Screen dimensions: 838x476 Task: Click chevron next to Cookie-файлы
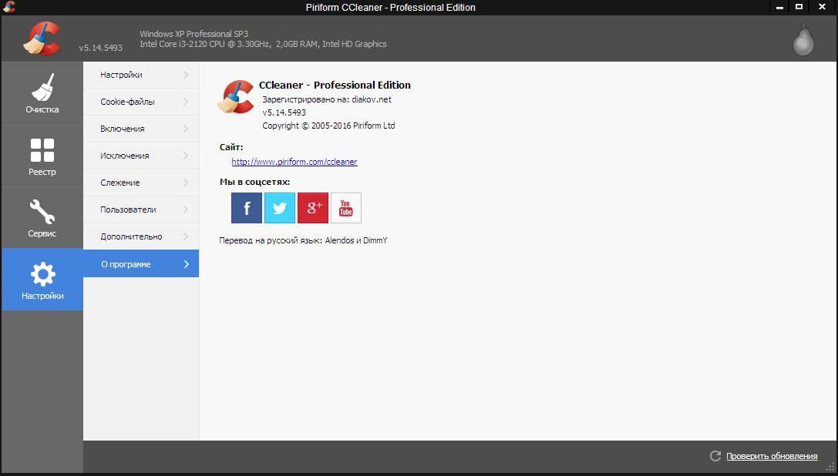186,102
